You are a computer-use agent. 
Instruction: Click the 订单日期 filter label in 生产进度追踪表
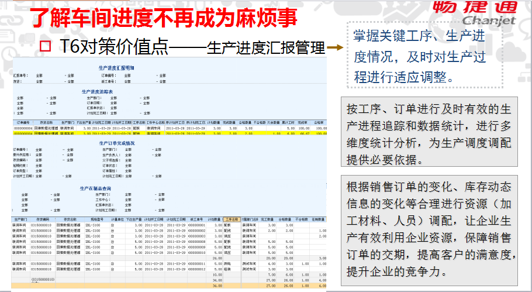tap(94, 103)
